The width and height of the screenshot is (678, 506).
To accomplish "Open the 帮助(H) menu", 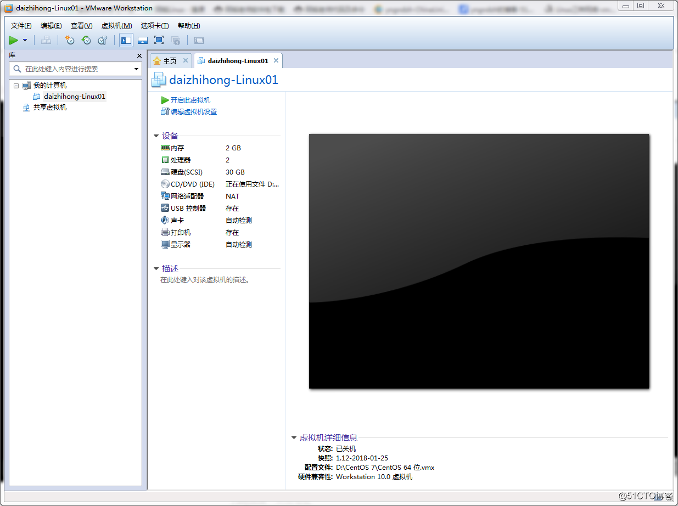I will click(x=189, y=26).
